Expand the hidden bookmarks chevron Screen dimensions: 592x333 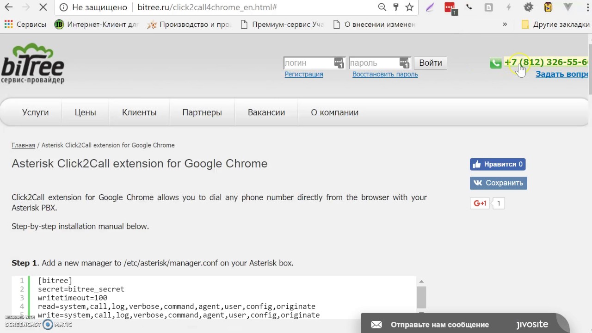pos(505,25)
